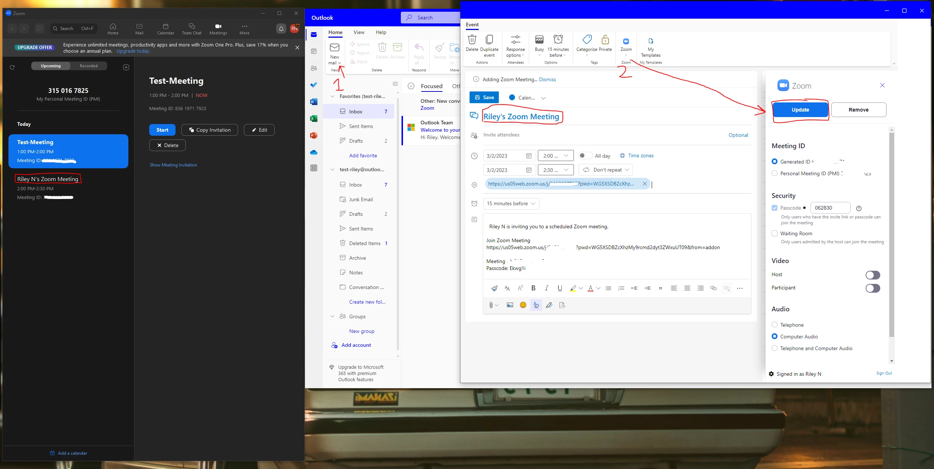This screenshot has width=934, height=469.
Task: Click the Show Meeting Invitation link
Action: tap(173, 165)
